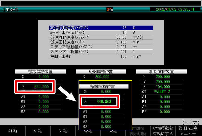This screenshot has width=202, height=136.
Task: Select the 低速回転速度(4/P) row
Action: tap(101, 42)
